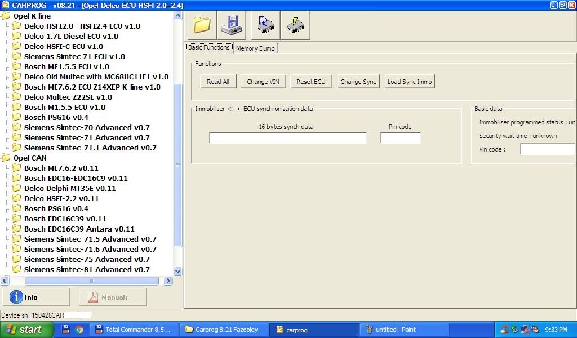Select Bosch PSG16 v0.4 under Opel CAN
The image size is (577, 338).
[x=56, y=208]
